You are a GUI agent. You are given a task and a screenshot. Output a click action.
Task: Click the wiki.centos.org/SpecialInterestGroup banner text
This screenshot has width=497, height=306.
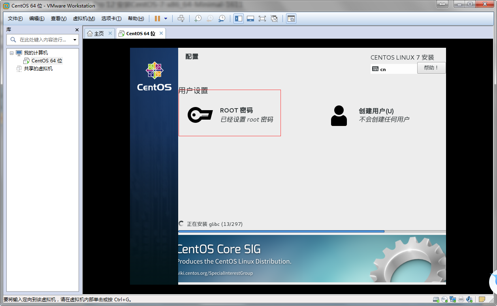(215, 273)
